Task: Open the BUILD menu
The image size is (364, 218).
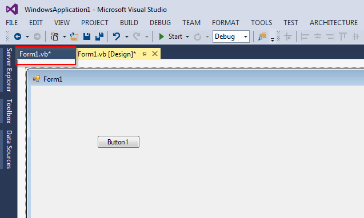Action: [129, 22]
